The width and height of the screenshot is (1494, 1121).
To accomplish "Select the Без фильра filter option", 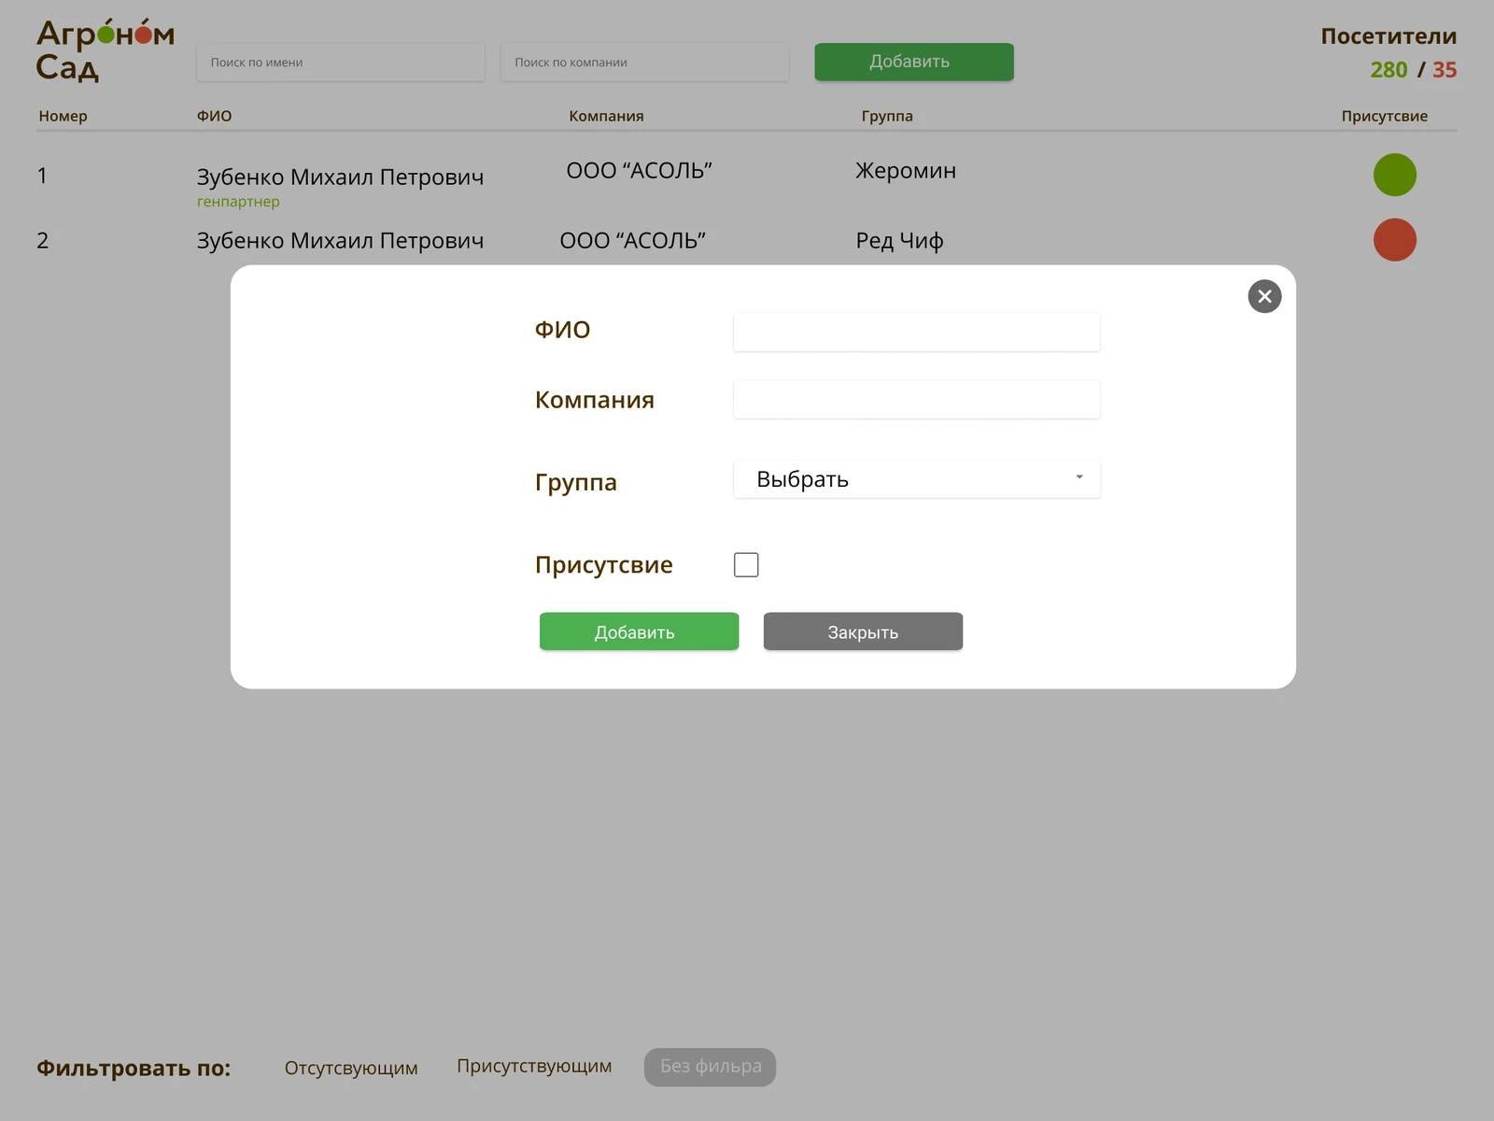I will (710, 1067).
